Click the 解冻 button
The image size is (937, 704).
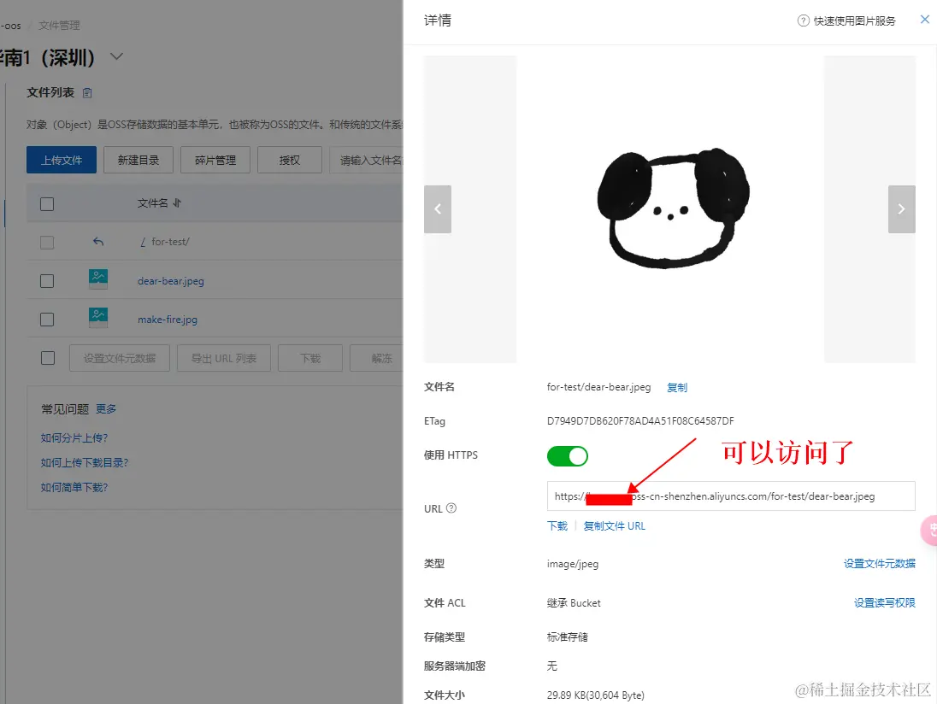(x=378, y=358)
